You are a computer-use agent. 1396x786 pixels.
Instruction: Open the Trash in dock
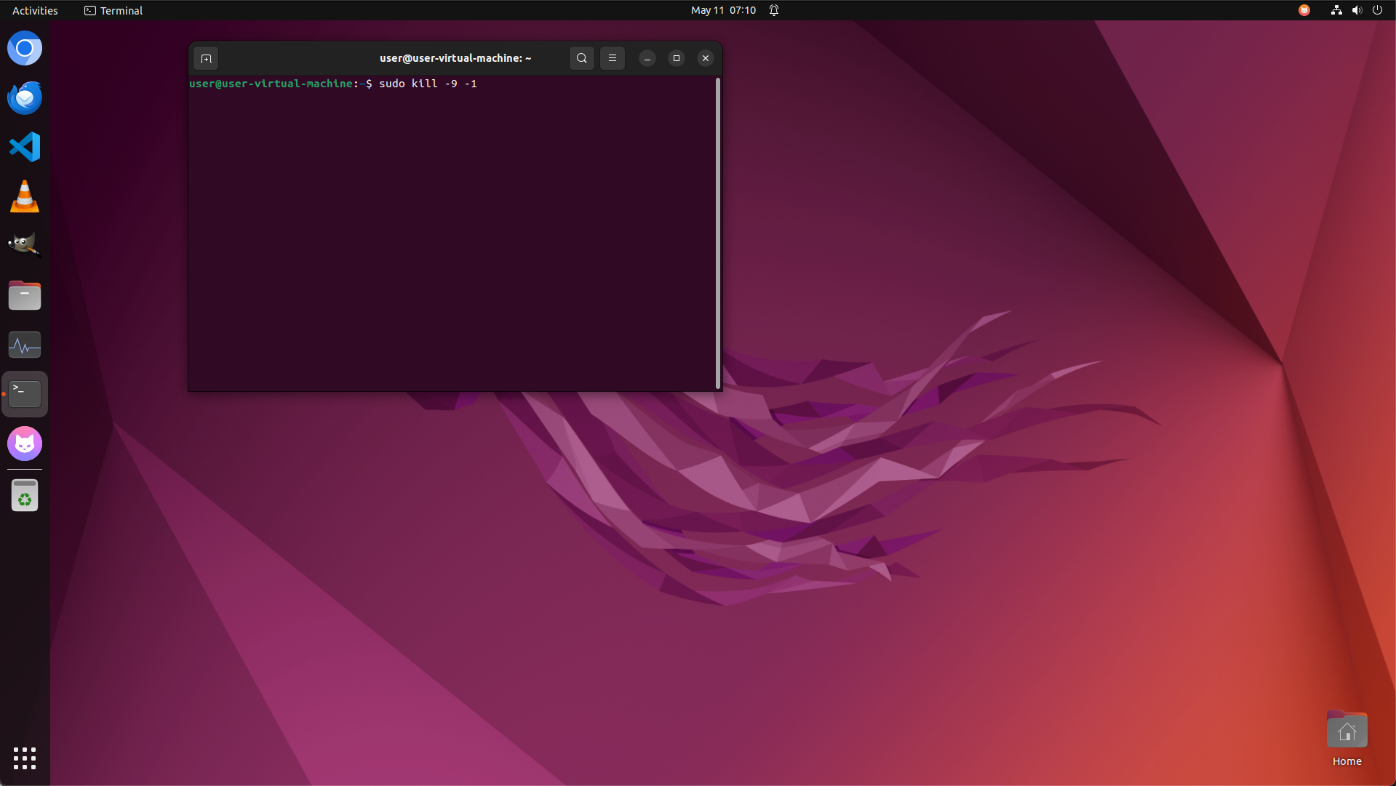click(x=25, y=496)
